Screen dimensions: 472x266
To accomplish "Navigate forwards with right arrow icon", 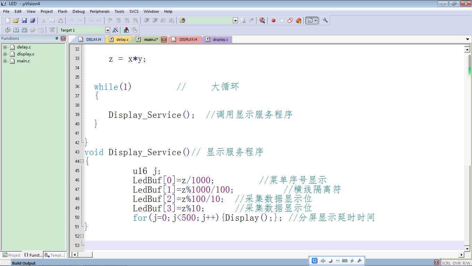I will pos(99,20).
